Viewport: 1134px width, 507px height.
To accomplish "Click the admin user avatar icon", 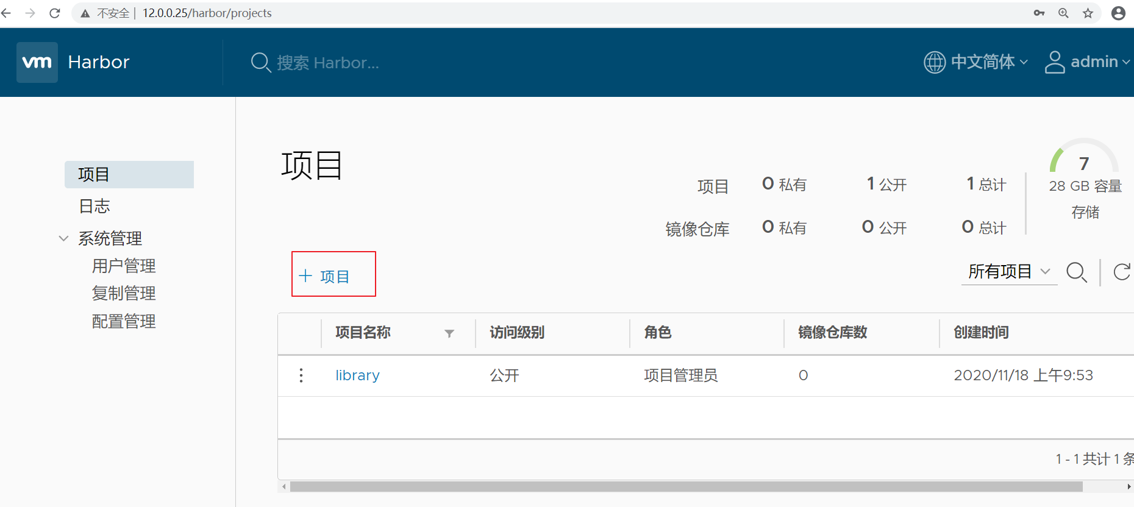I will click(x=1055, y=62).
